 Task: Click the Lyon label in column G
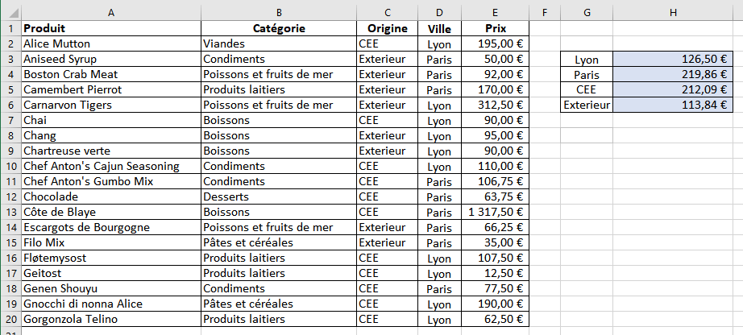586,60
